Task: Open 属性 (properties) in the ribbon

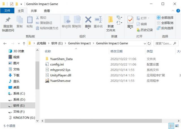Action: tap(130, 20)
